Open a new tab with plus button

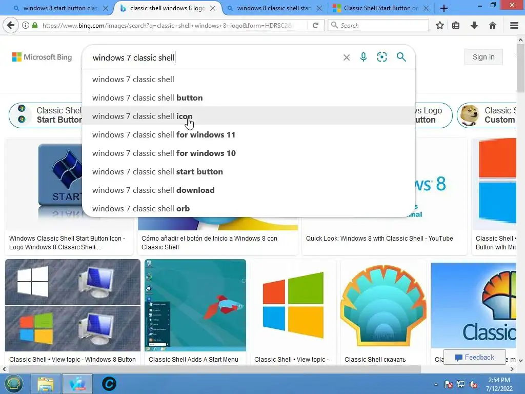coord(444,8)
